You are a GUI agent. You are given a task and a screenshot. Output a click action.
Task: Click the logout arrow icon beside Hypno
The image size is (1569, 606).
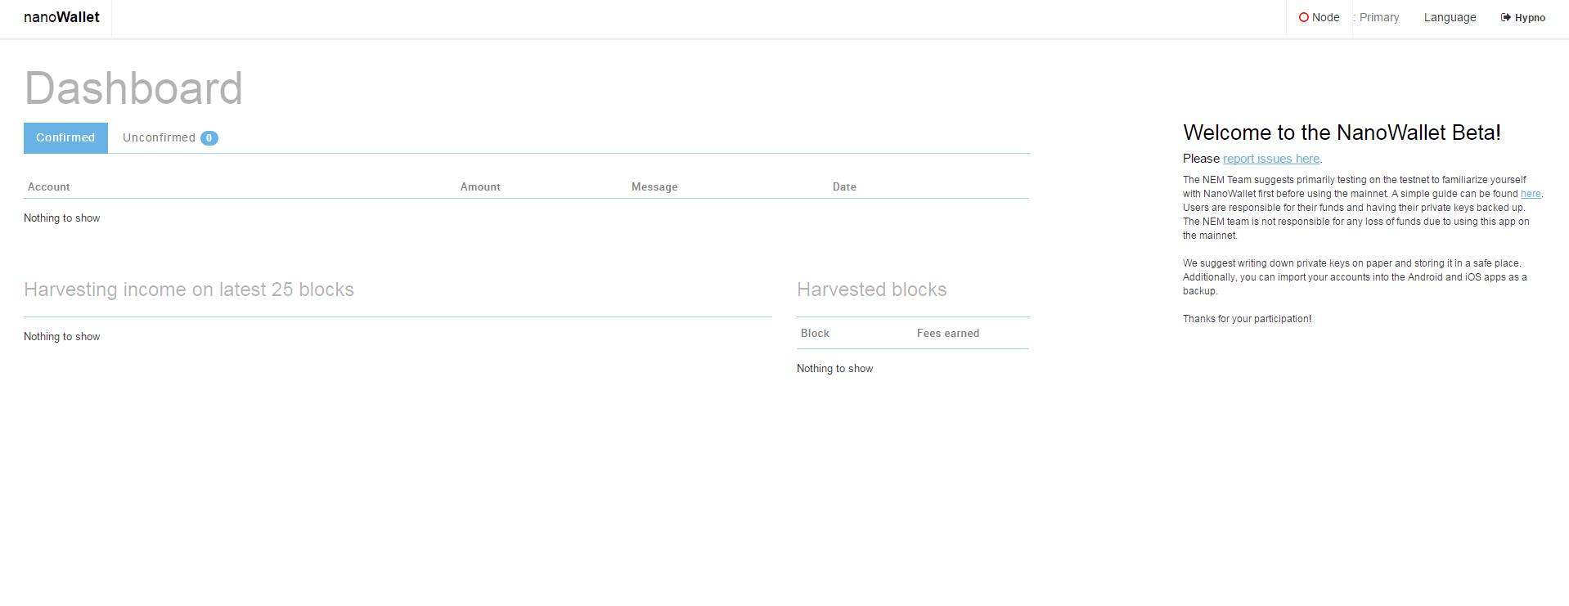[1506, 17]
